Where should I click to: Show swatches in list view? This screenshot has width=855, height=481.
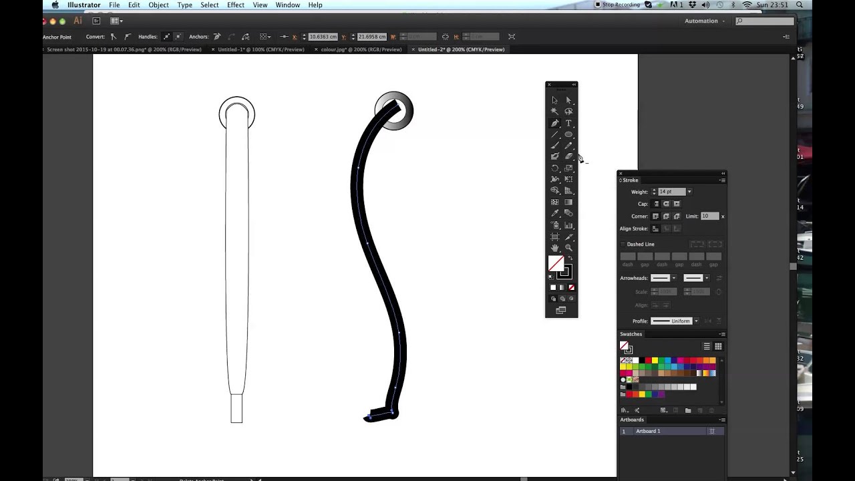pyautogui.click(x=707, y=346)
